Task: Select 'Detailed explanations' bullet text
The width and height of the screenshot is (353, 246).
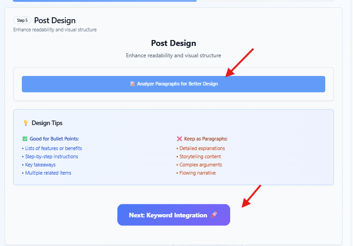Action: 202,148
